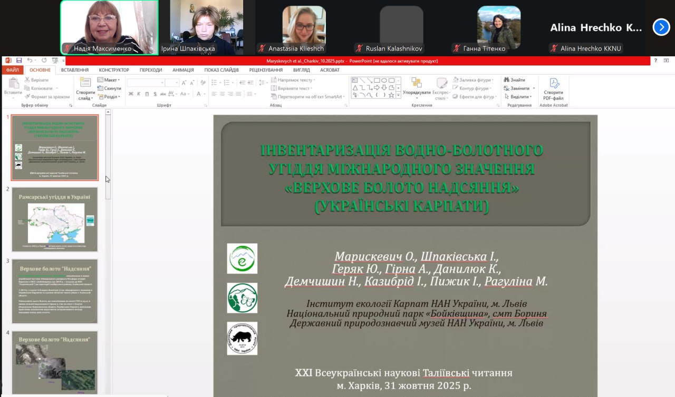Open the Макет layout dropdown
Screen dimensions: 675x397
point(109,80)
